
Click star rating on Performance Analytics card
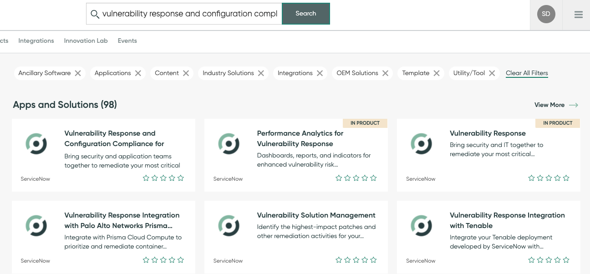tap(356, 178)
